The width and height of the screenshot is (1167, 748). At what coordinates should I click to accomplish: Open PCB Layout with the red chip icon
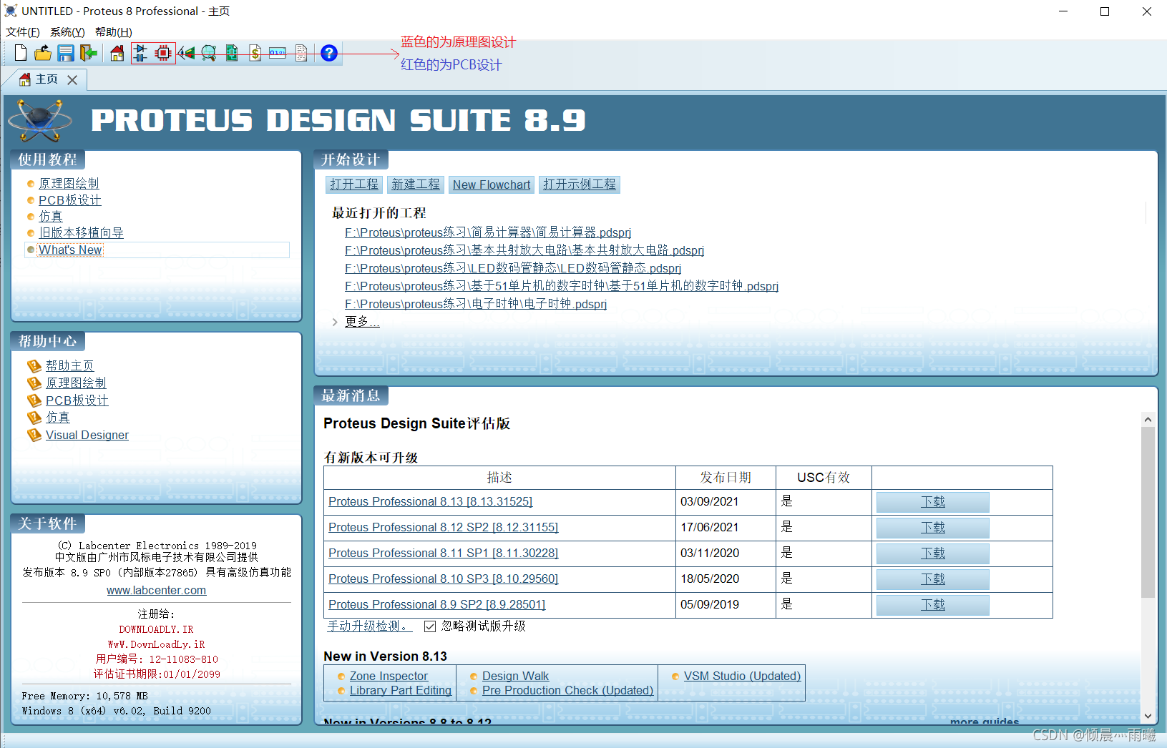[x=164, y=53]
